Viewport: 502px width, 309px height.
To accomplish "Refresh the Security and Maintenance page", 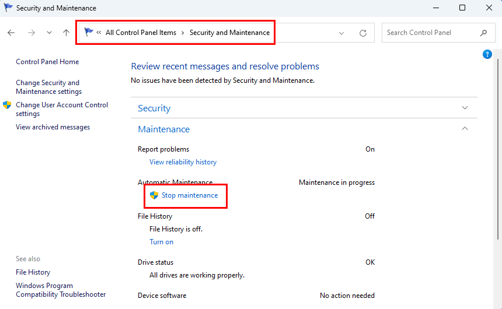I will pyautogui.click(x=362, y=33).
